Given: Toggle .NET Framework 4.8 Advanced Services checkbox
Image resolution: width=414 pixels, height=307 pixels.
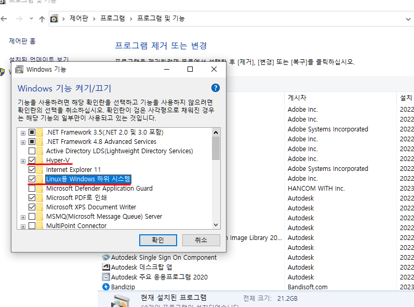Looking at the screenshot, I should pos(32,141).
